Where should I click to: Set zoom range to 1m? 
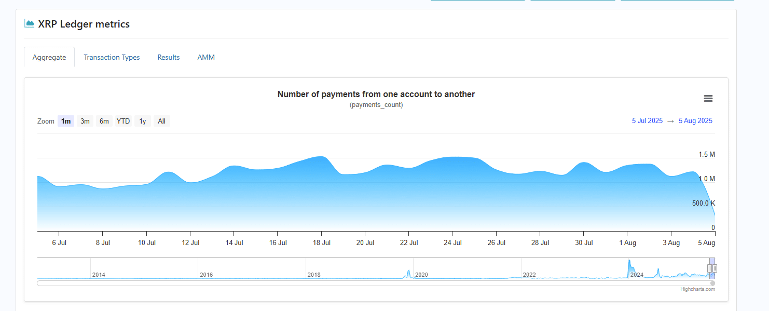tap(66, 121)
